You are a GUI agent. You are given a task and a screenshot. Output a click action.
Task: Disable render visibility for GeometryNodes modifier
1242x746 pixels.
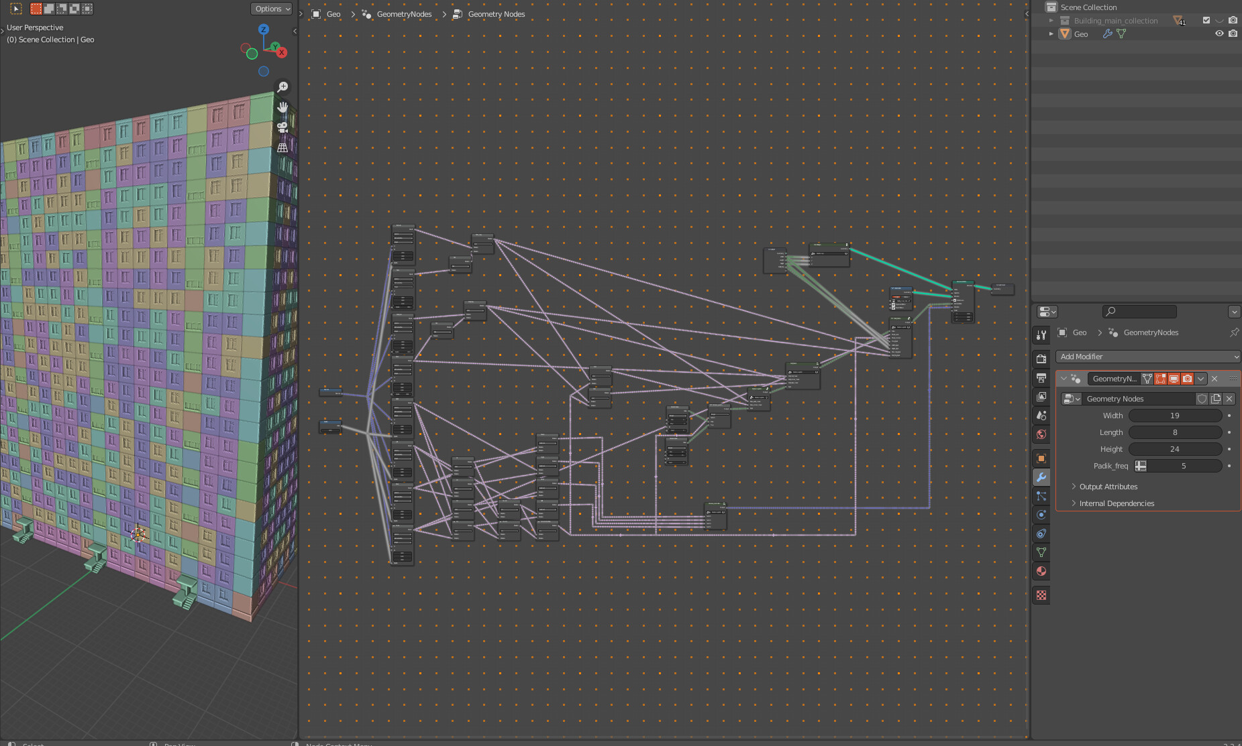1188,379
